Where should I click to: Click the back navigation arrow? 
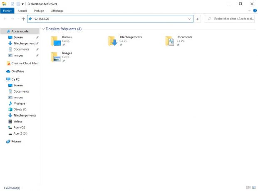click(5, 19)
